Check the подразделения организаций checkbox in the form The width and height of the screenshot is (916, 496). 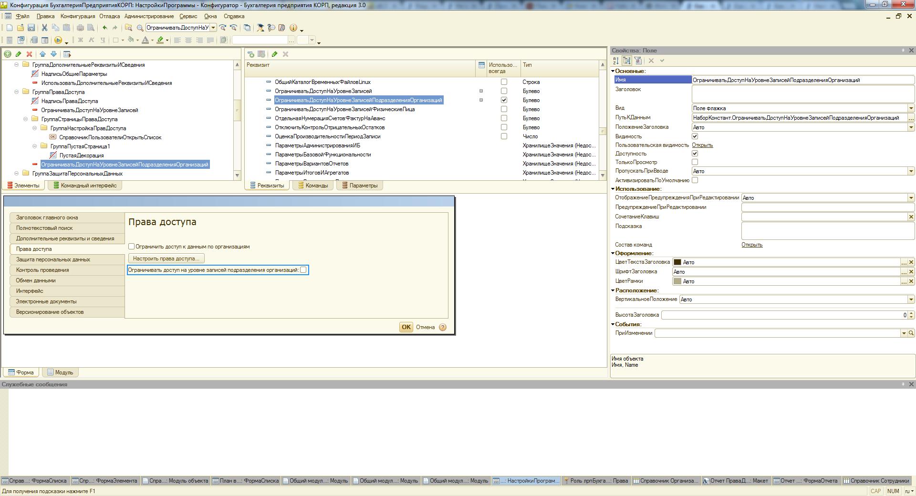pyautogui.click(x=303, y=270)
